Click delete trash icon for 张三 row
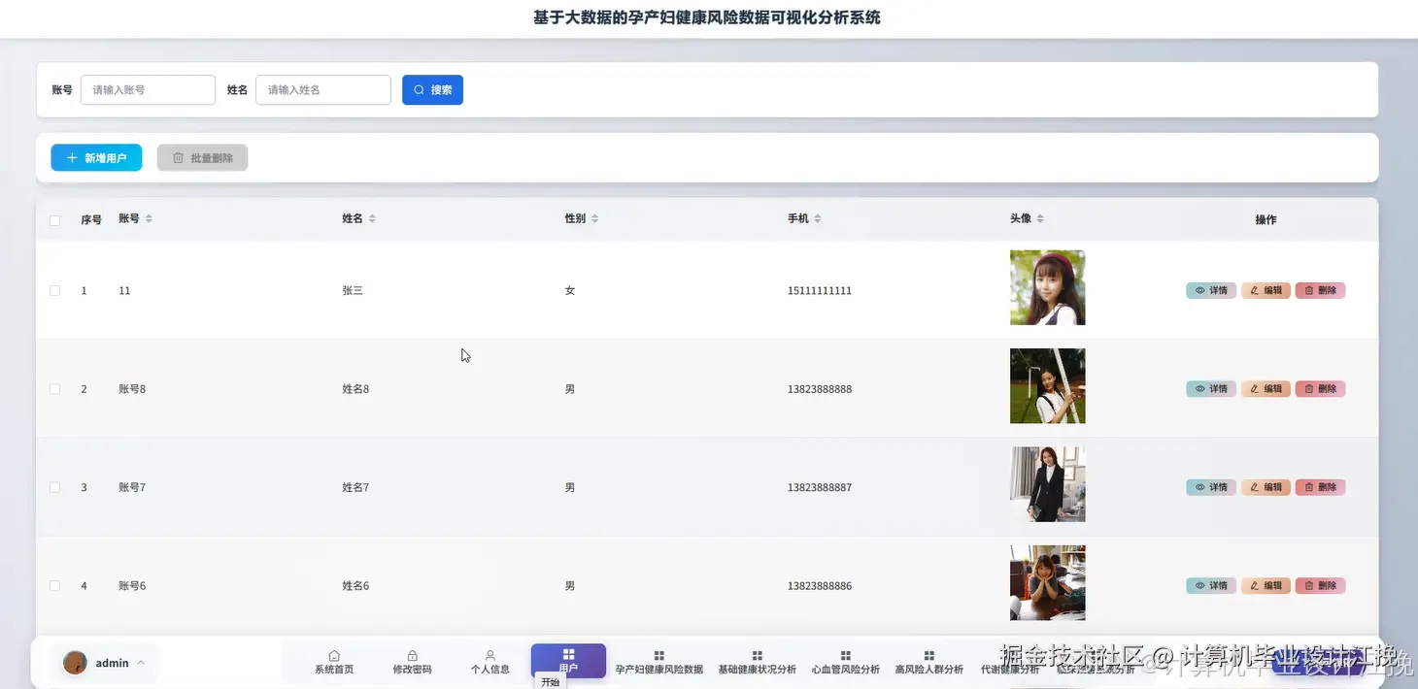The height and width of the screenshot is (689, 1418). point(1309,290)
